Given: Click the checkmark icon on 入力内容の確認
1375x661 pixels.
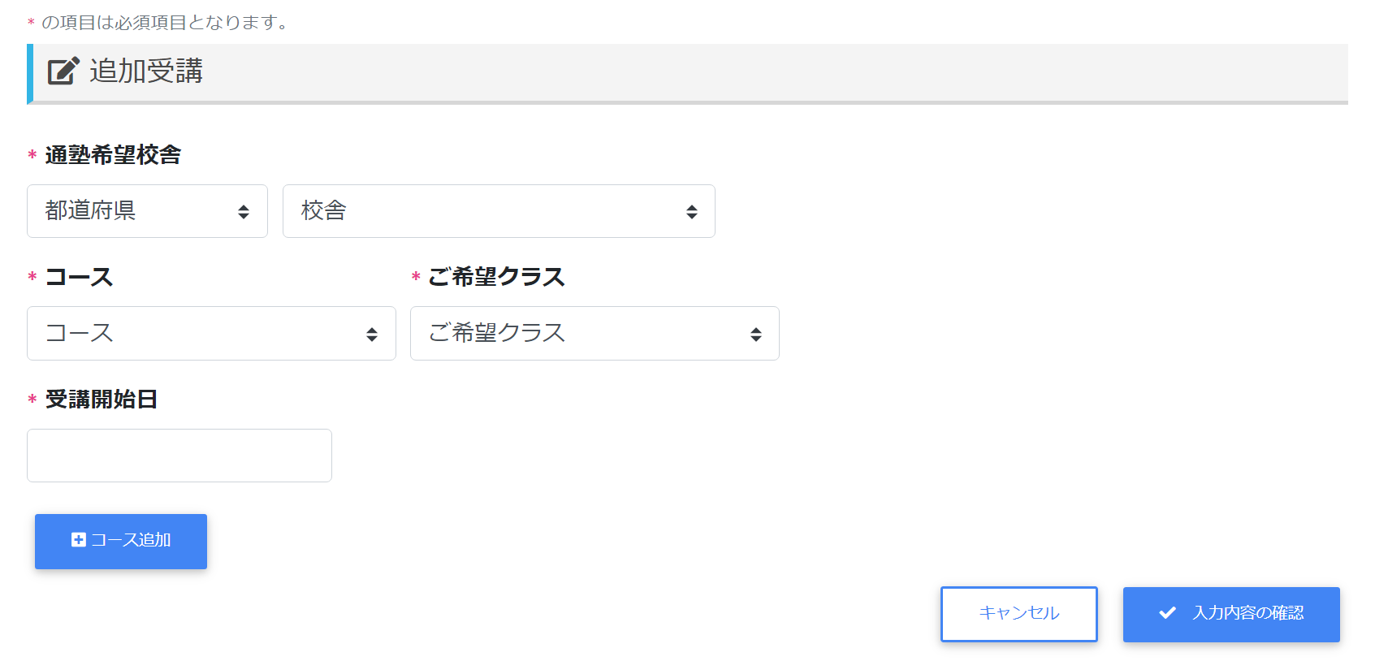Looking at the screenshot, I should coord(1167,613).
